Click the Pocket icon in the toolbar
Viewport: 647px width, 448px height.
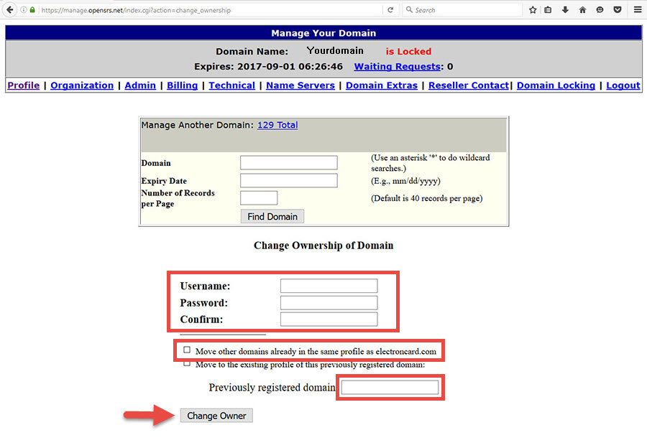click(x=617, y=10)
